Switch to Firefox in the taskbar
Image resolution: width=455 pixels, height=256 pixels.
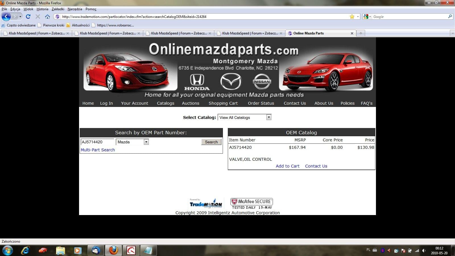(113, 250)
